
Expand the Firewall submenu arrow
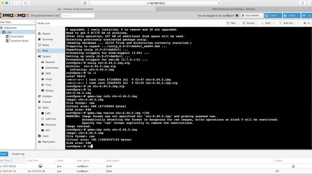(61, 102)
